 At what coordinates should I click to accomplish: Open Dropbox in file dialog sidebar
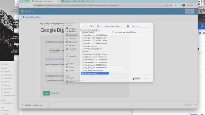[x=72, y=28]
